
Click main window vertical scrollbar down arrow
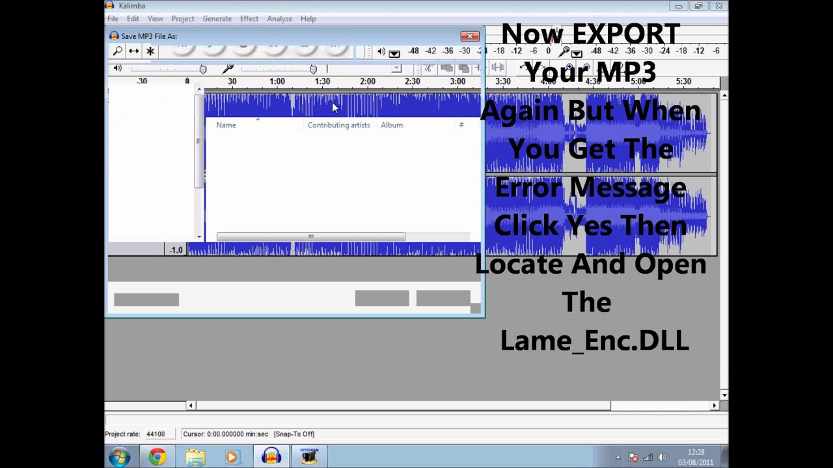(x=724, y=395)
